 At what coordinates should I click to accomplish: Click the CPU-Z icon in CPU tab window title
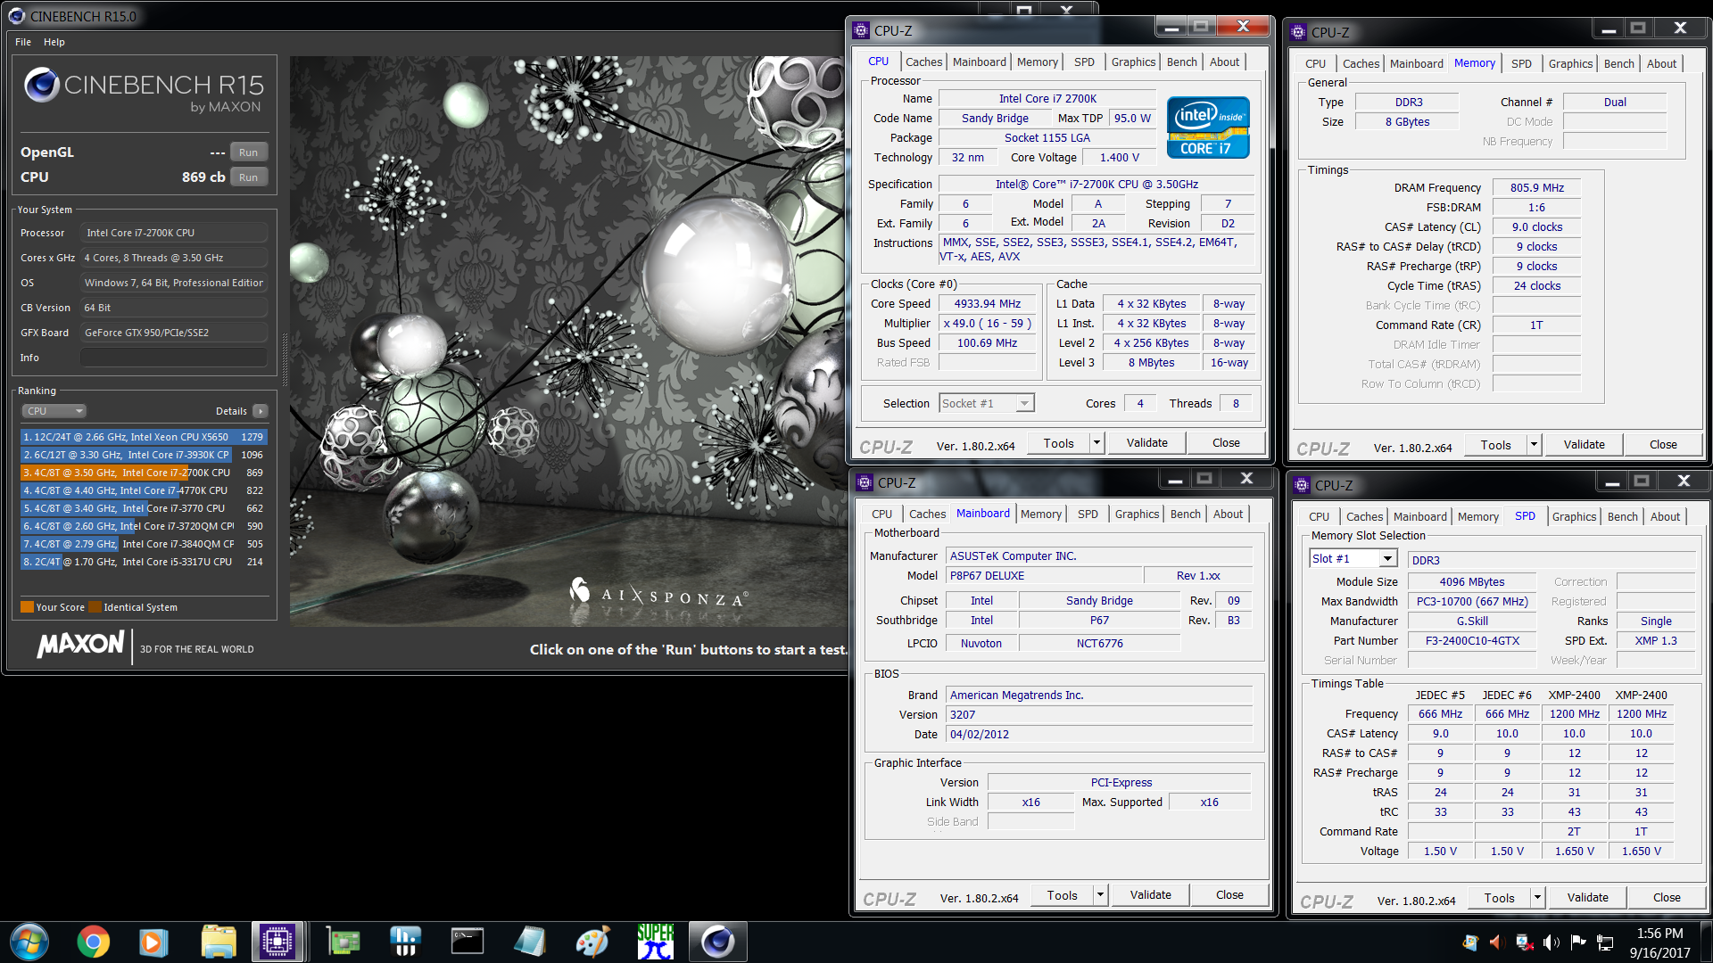point(861,30)
